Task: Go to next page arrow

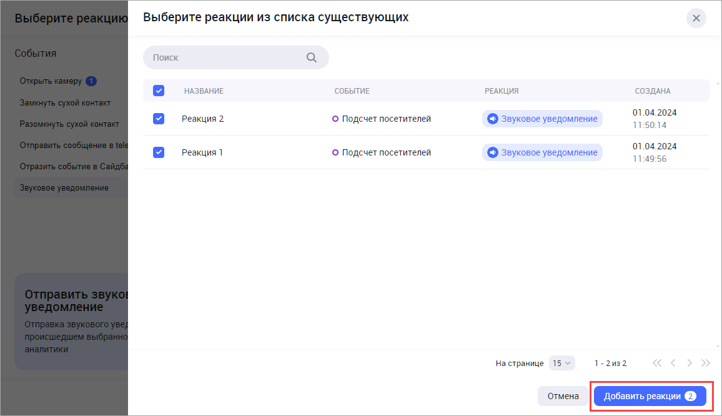Action: pyautogui.click(x=690, y=363)
